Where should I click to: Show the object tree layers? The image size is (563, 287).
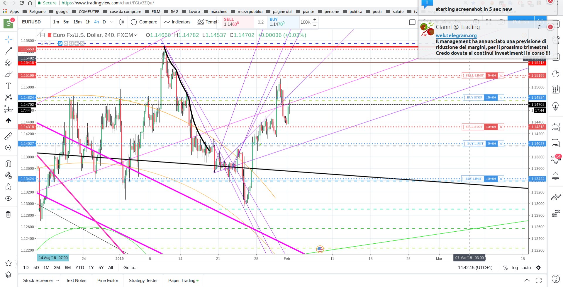coord(9,275)
